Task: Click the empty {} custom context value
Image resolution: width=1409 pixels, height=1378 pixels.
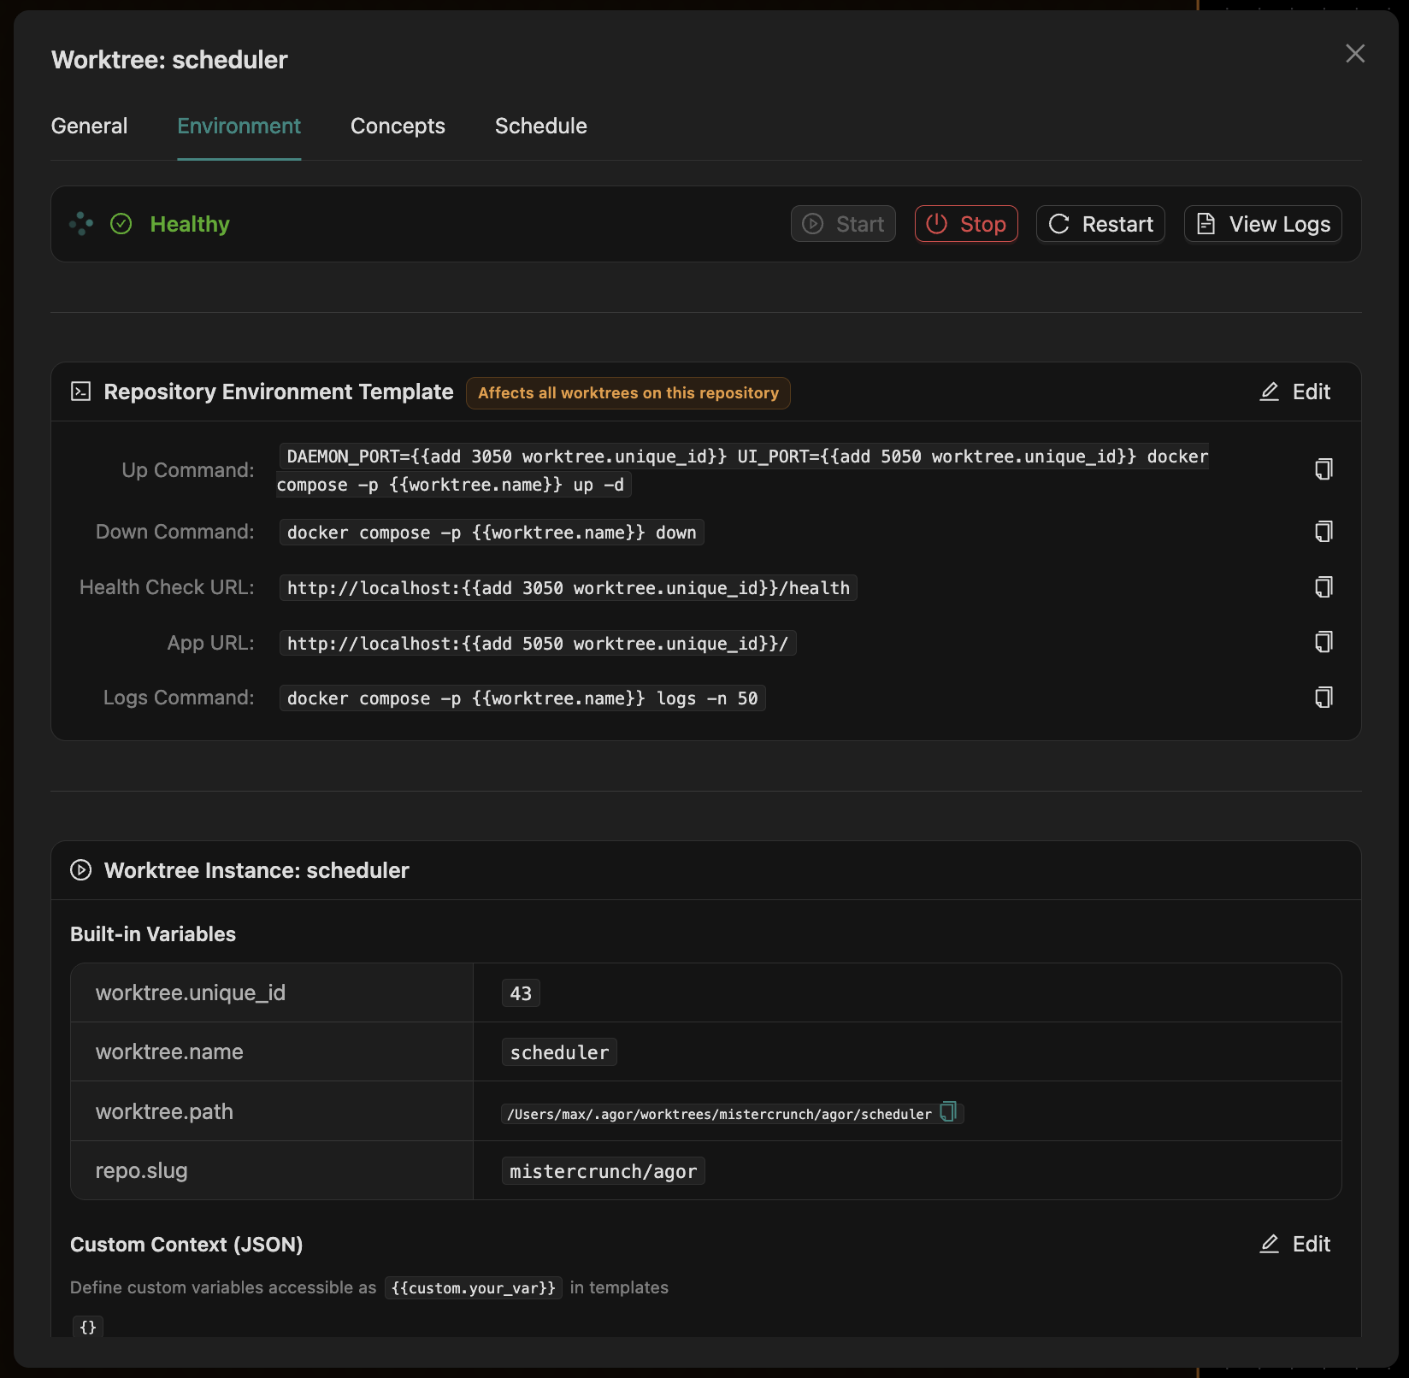Action: pyautogui.click(x=86, y=1326)
